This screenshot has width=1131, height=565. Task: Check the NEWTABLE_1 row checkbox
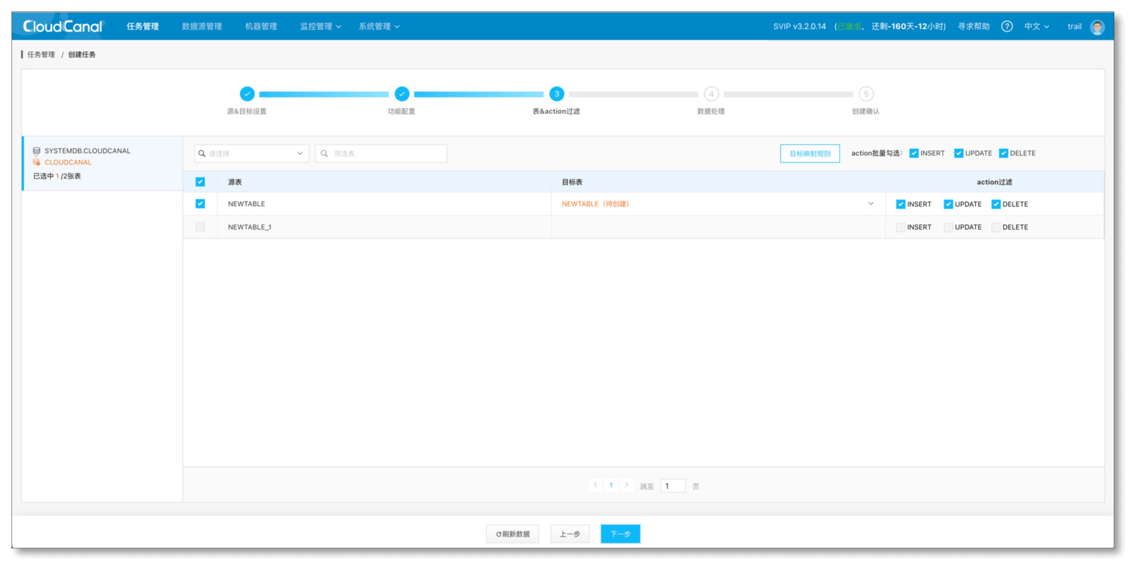[x=200, y=227]
